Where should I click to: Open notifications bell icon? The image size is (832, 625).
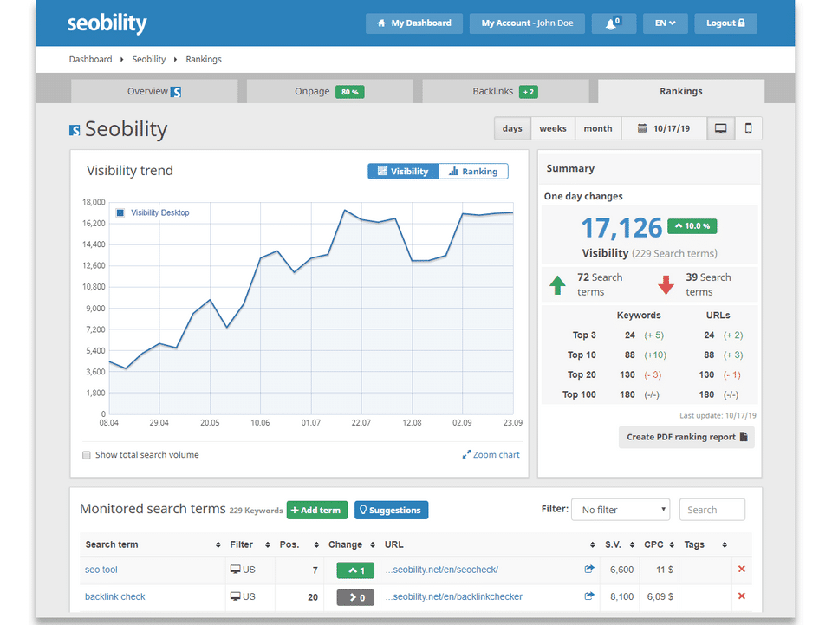pyautogui.click(x=614, y=23)
